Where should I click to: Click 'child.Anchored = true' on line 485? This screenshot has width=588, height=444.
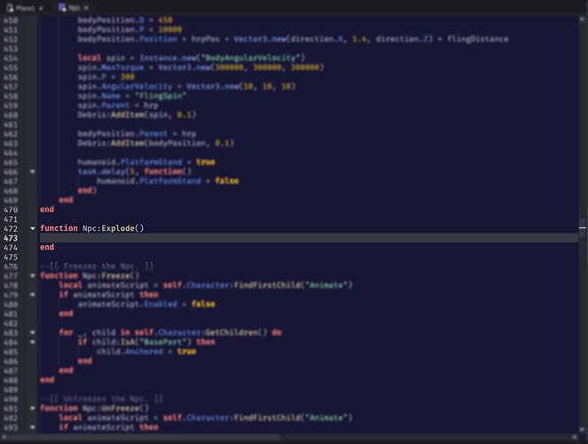point(147,352)
